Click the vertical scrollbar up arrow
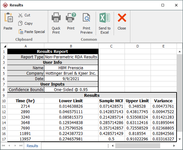The width and height of the screenshot is (183, 150). pos(180,52)
